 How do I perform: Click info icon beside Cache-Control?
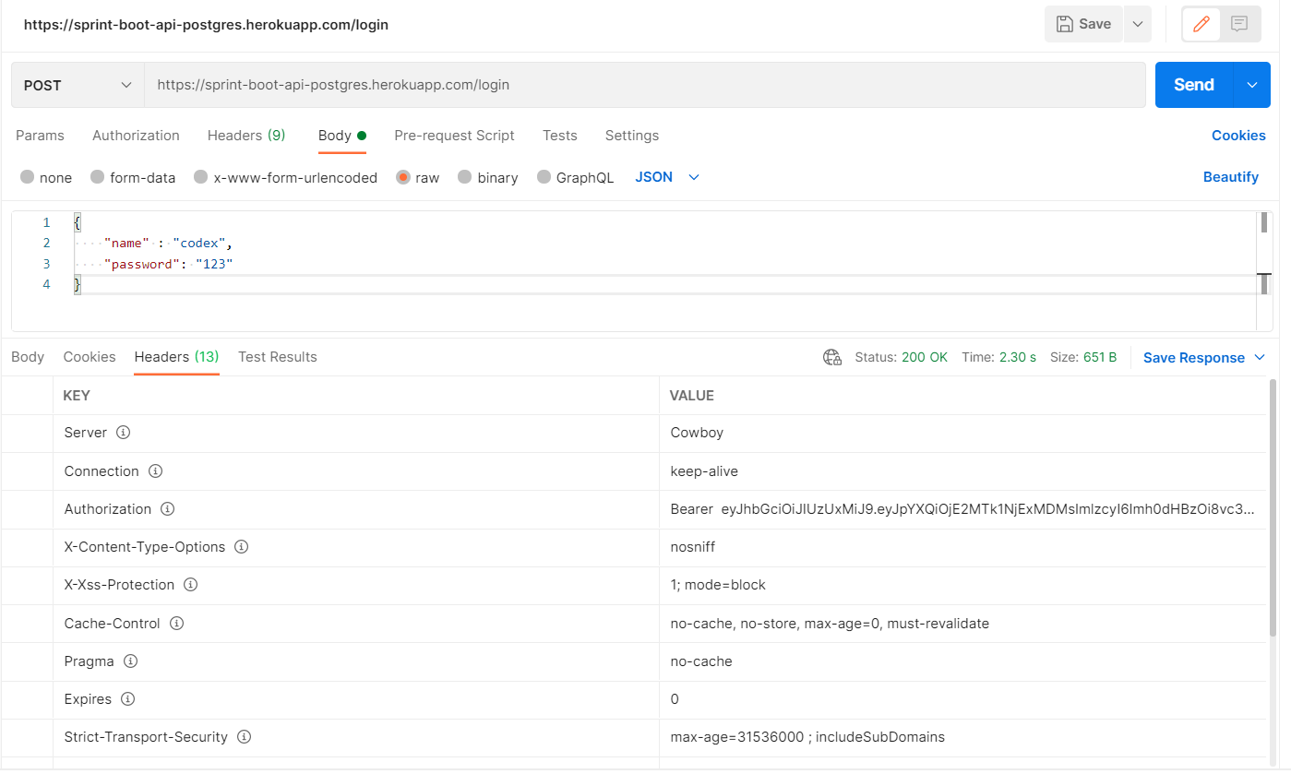click(176, 624)
